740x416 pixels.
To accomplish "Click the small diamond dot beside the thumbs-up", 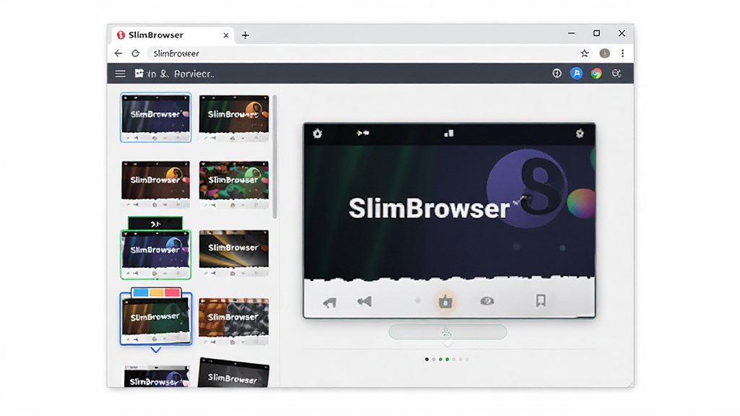I will [418, 300].
